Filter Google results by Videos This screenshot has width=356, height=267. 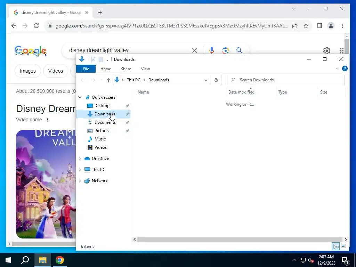(x=56, y=71)
